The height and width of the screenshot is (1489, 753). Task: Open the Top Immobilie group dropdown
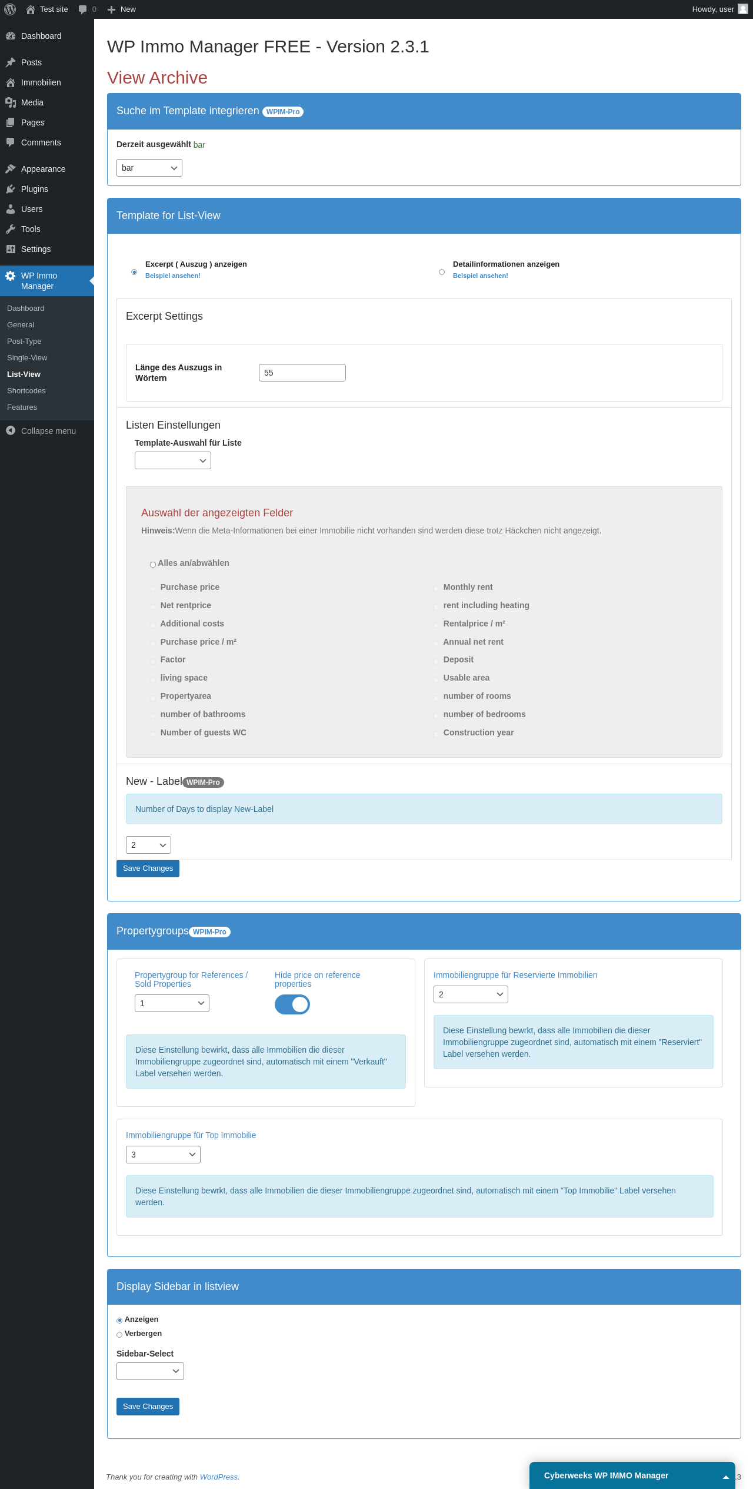[x=163, y=1155]
